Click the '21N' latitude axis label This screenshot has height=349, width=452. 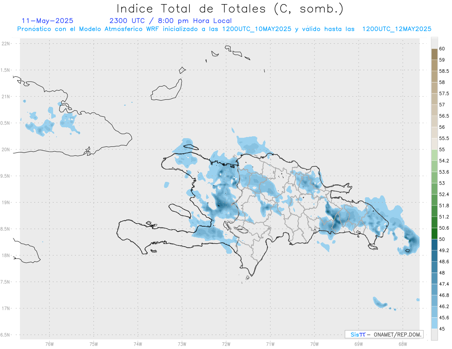(6, 96)
